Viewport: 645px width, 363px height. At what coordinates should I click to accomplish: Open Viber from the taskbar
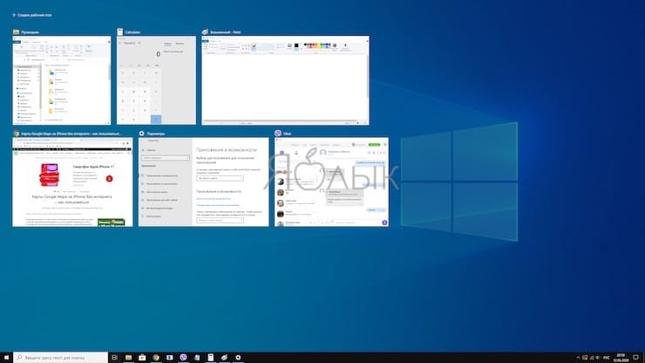[x=183, y=357]
